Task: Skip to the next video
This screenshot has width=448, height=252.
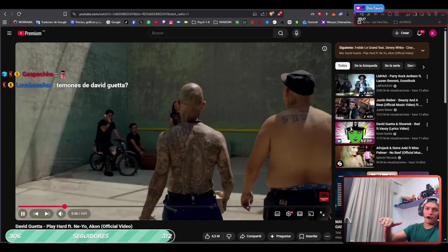Action: (47, 213)
